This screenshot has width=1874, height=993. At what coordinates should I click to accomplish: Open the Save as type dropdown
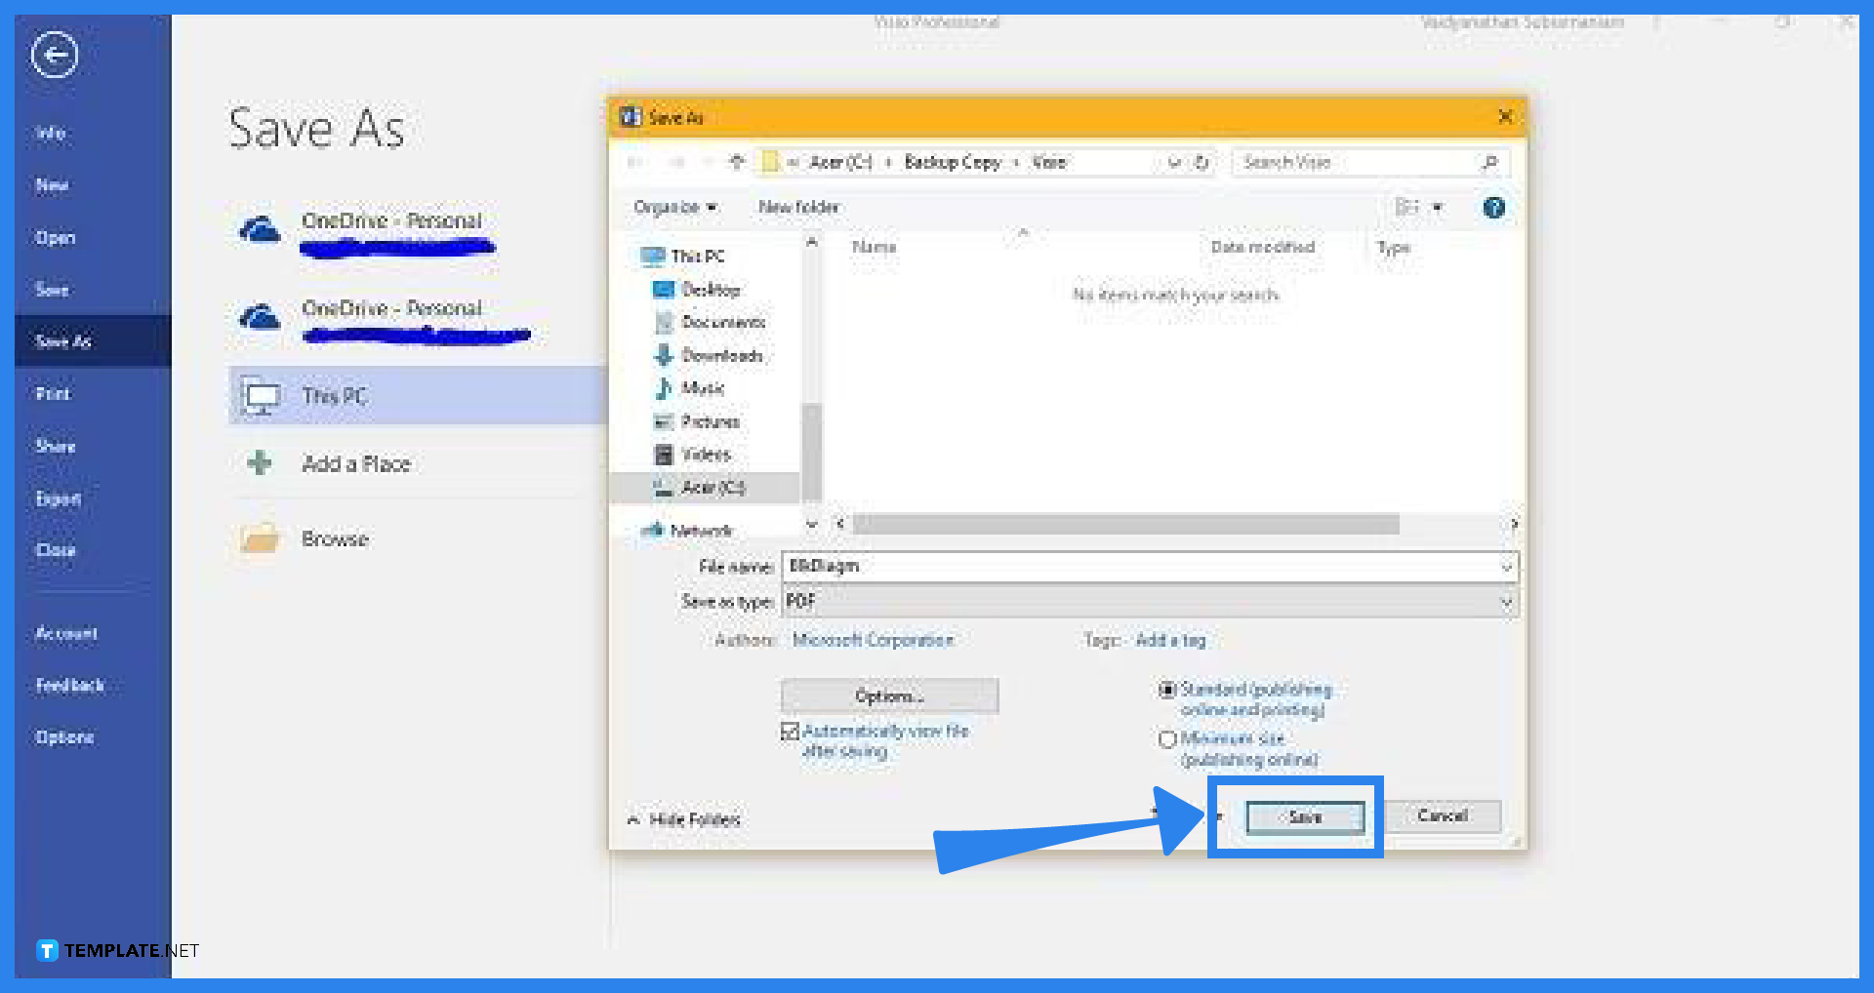coord(1506,602)
